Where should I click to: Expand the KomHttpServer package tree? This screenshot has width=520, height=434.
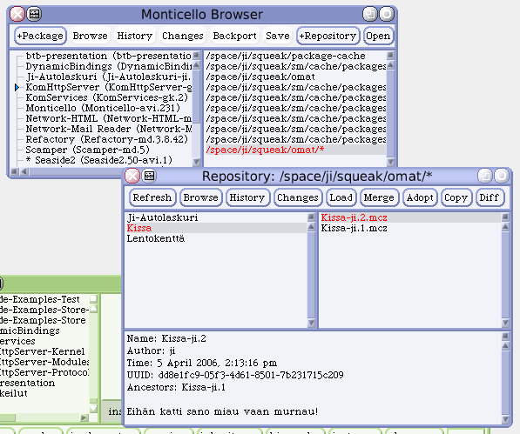[17, 87]
